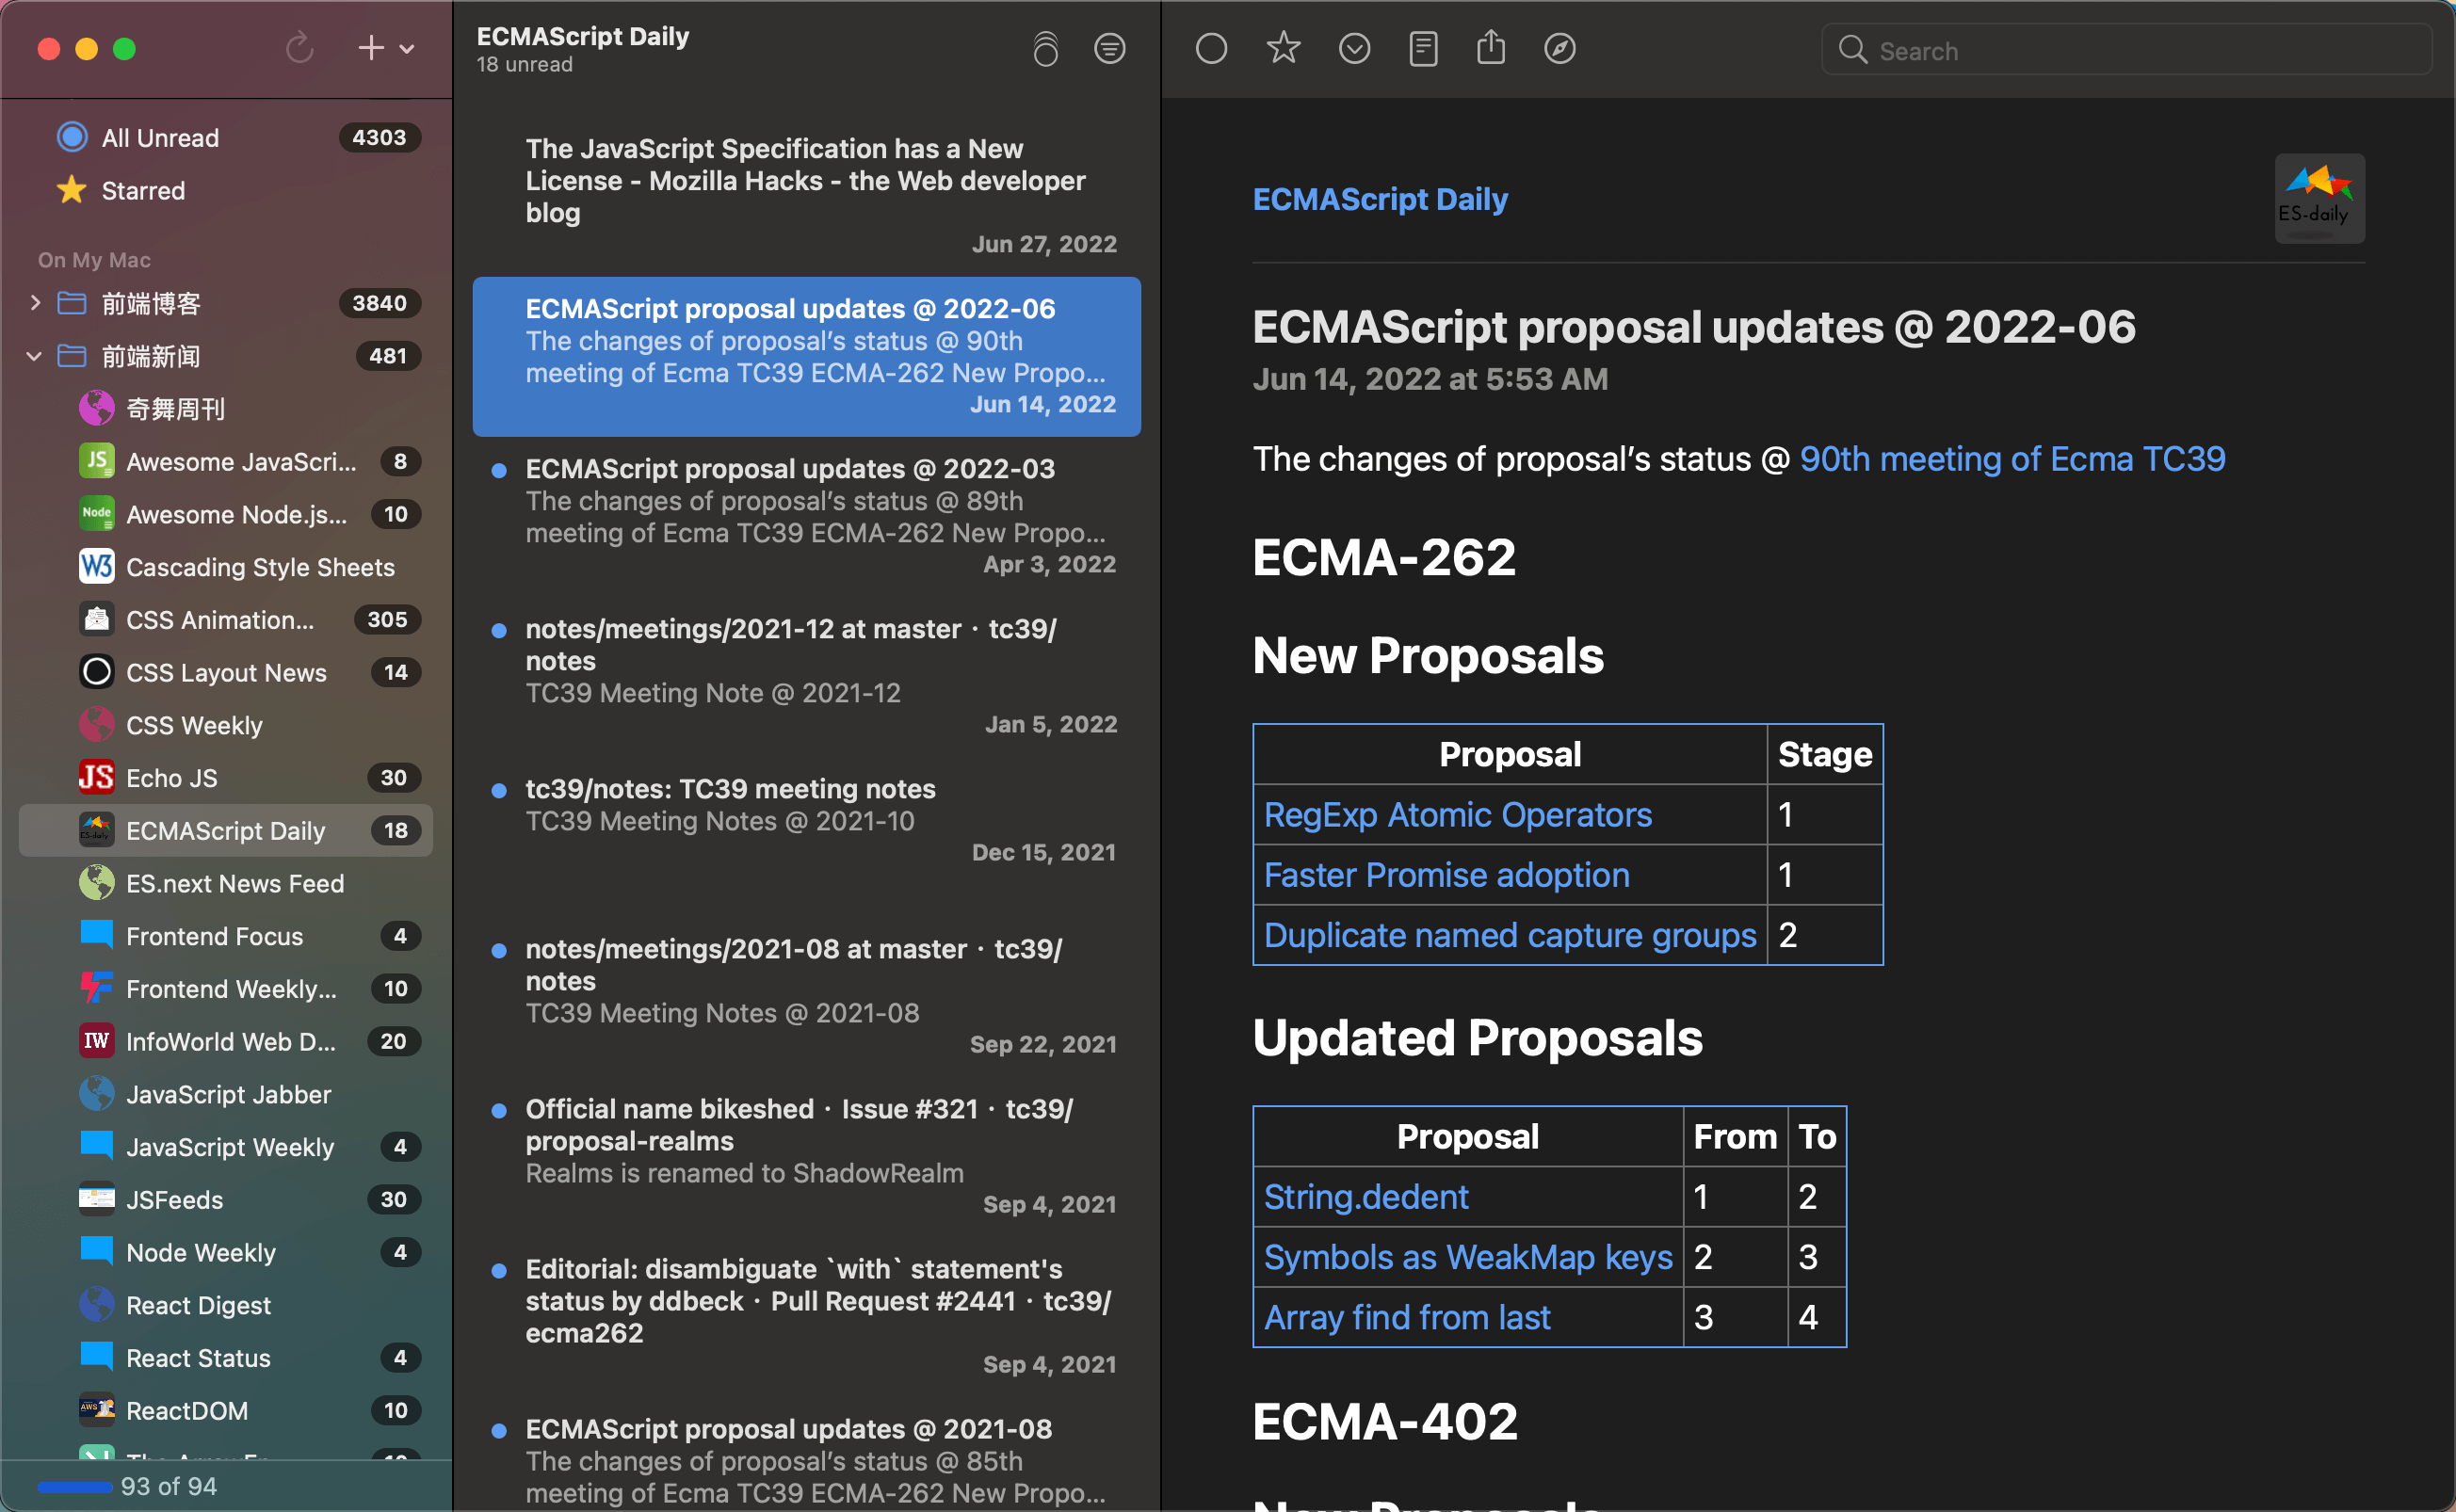Open the RegExp Atomic Operators proposal link
Viewport: 2456px width, 1512px height.
tap(1457, 814)
